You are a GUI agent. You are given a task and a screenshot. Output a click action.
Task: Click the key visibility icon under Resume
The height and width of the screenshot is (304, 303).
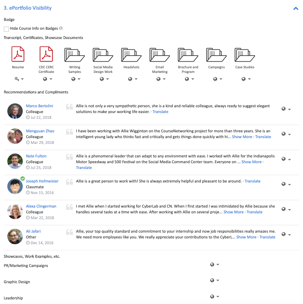click(x=17, y=79)
